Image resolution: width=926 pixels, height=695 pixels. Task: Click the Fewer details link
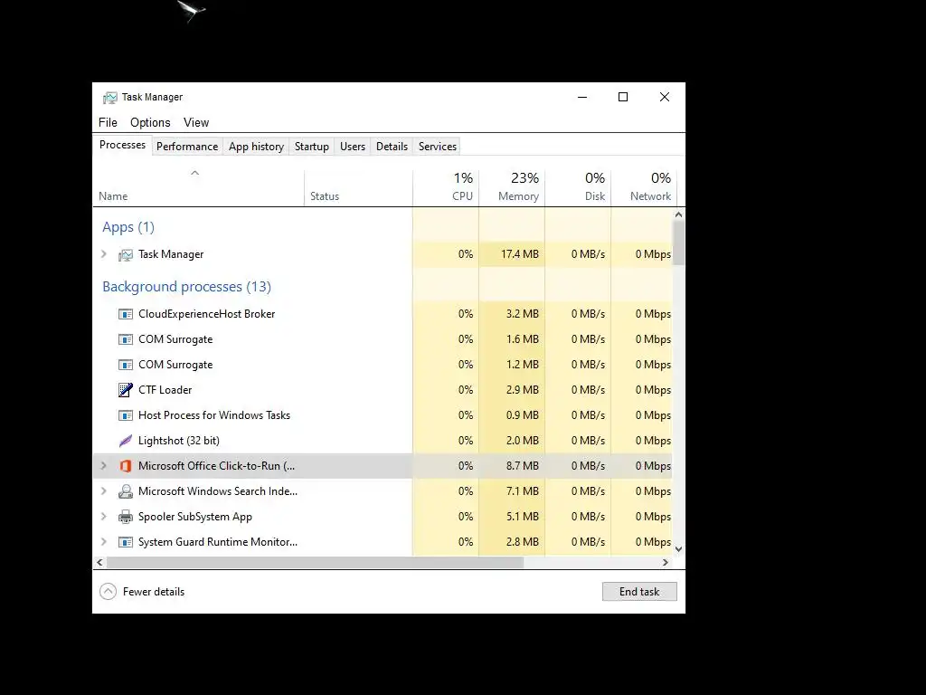(x=154, y=592)
